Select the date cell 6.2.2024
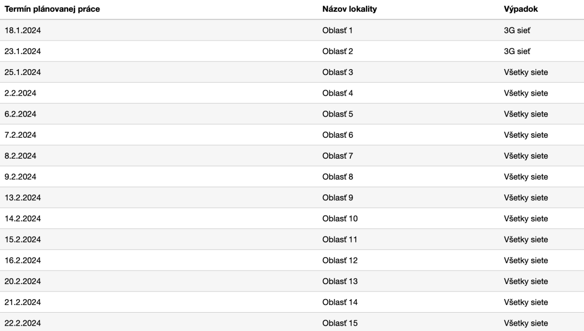This screenshot has height=331, width=584. [x=21, y=114]
